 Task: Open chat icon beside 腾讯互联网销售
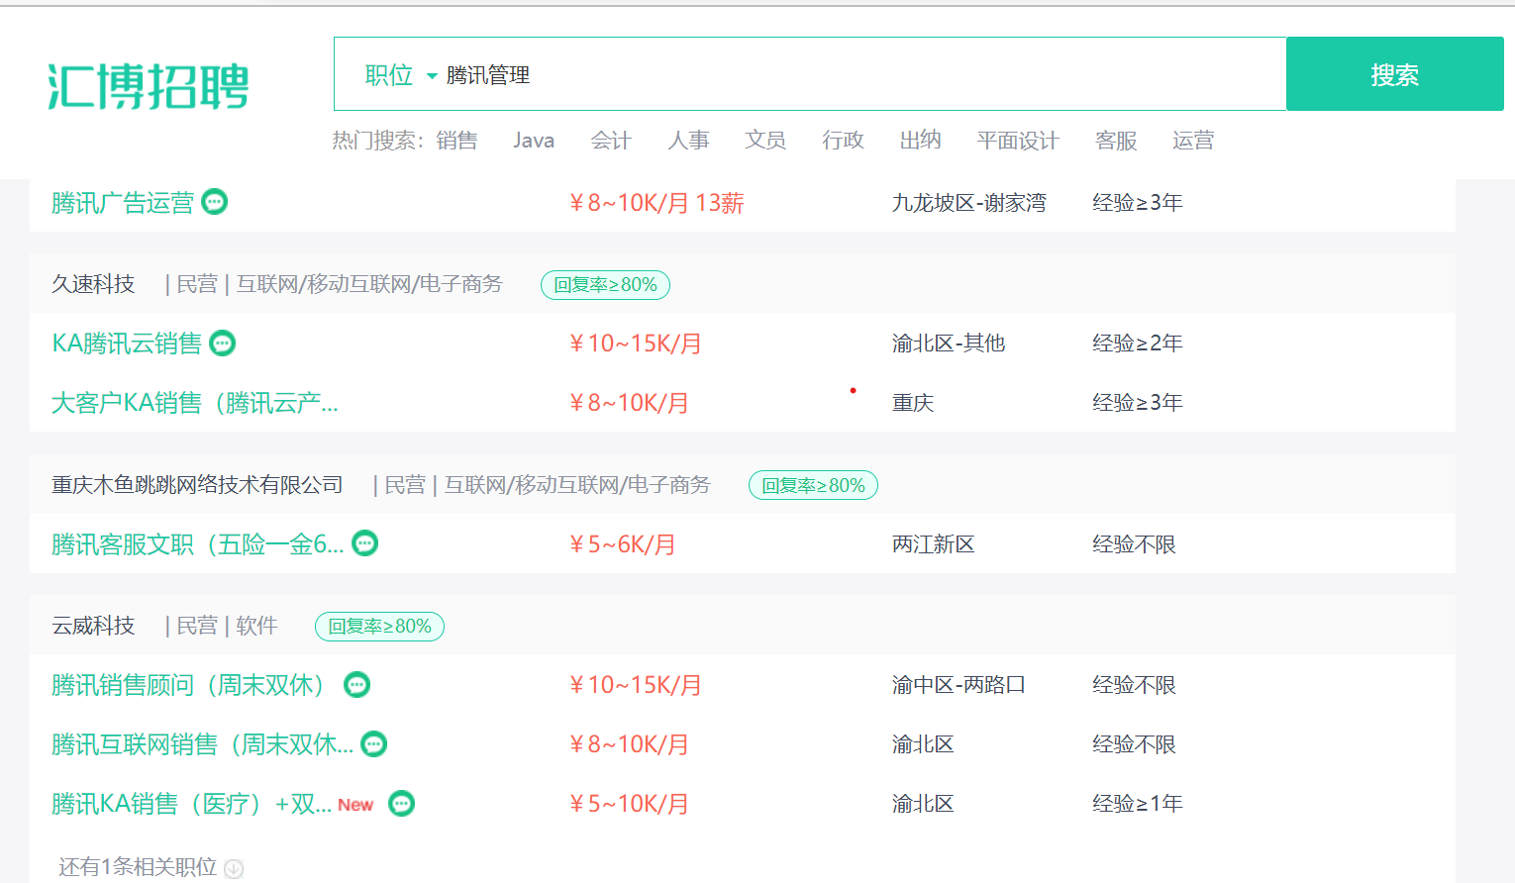[x=373, y=744]
